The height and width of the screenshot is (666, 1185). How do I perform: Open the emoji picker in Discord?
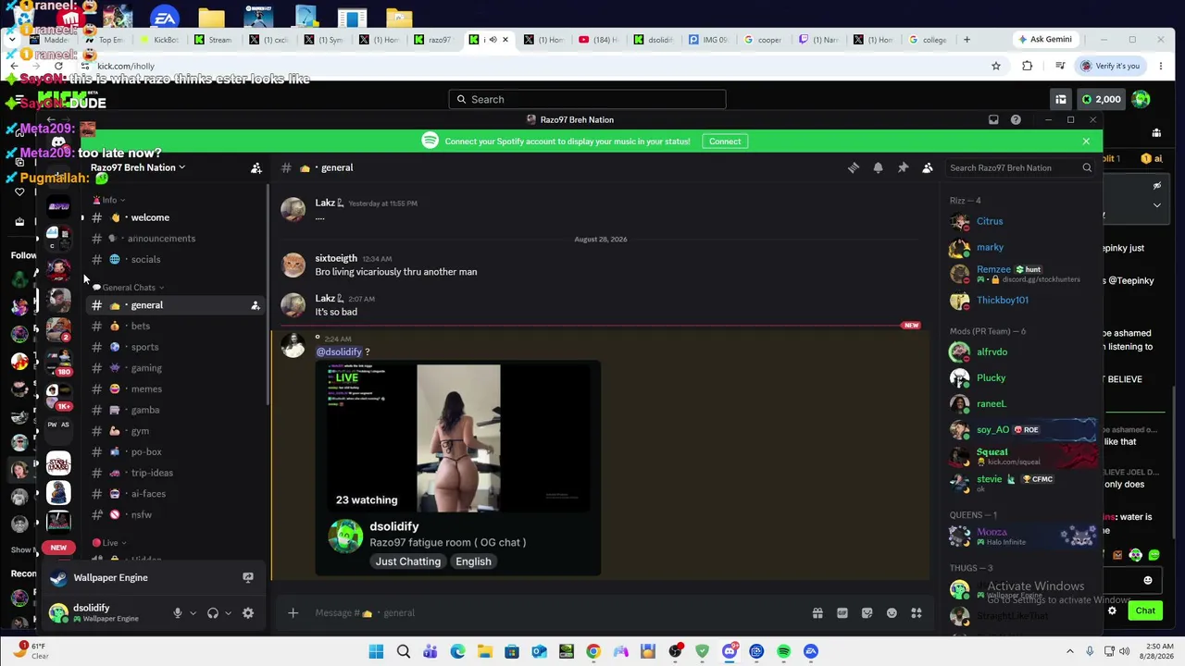pos(892,613)
